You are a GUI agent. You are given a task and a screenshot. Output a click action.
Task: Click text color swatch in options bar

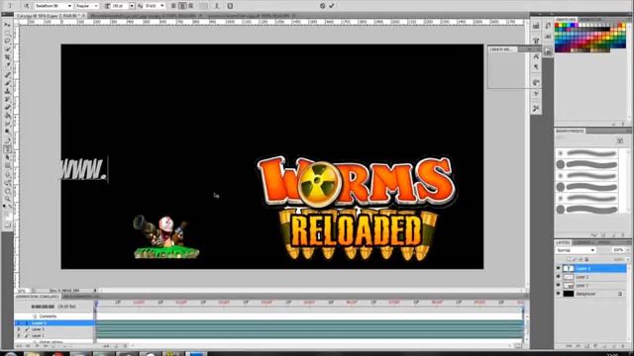204,6
